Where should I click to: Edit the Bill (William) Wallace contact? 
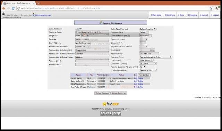point(136,84)
